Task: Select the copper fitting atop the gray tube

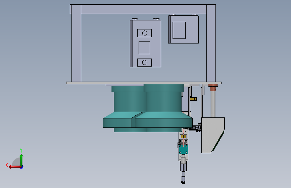Action: [213, 88]
